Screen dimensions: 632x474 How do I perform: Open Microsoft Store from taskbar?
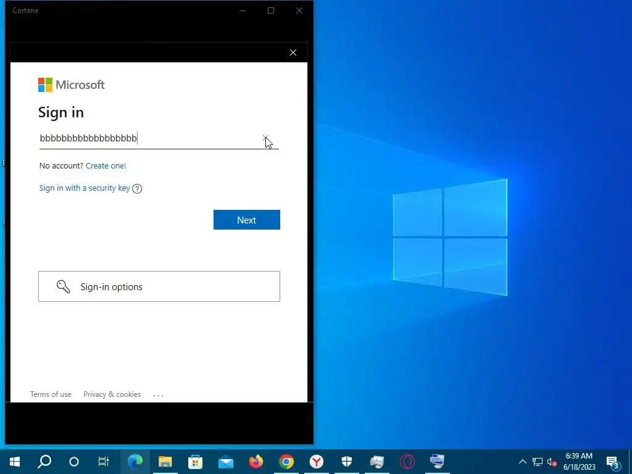tap(195, 462)
